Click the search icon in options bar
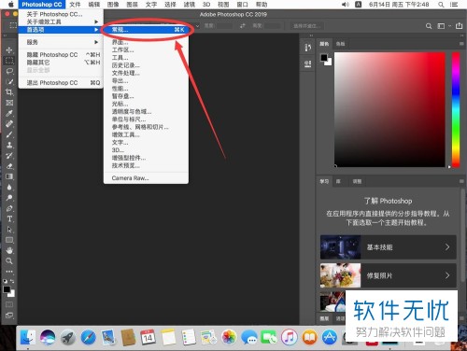 pyautogui.click(x=429, y=26)
